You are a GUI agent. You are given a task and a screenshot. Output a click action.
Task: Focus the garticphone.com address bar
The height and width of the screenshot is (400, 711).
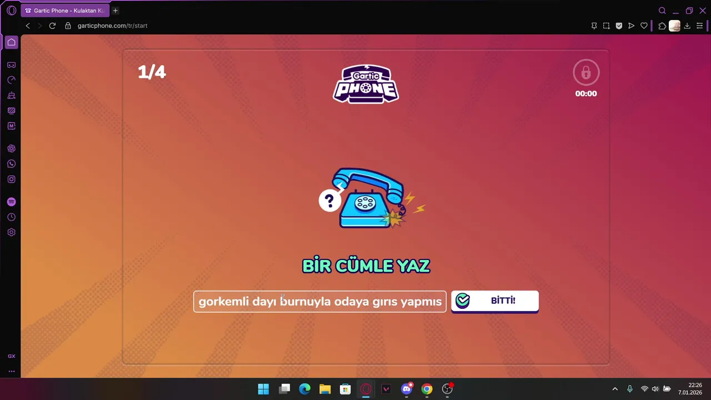point(112,26)
